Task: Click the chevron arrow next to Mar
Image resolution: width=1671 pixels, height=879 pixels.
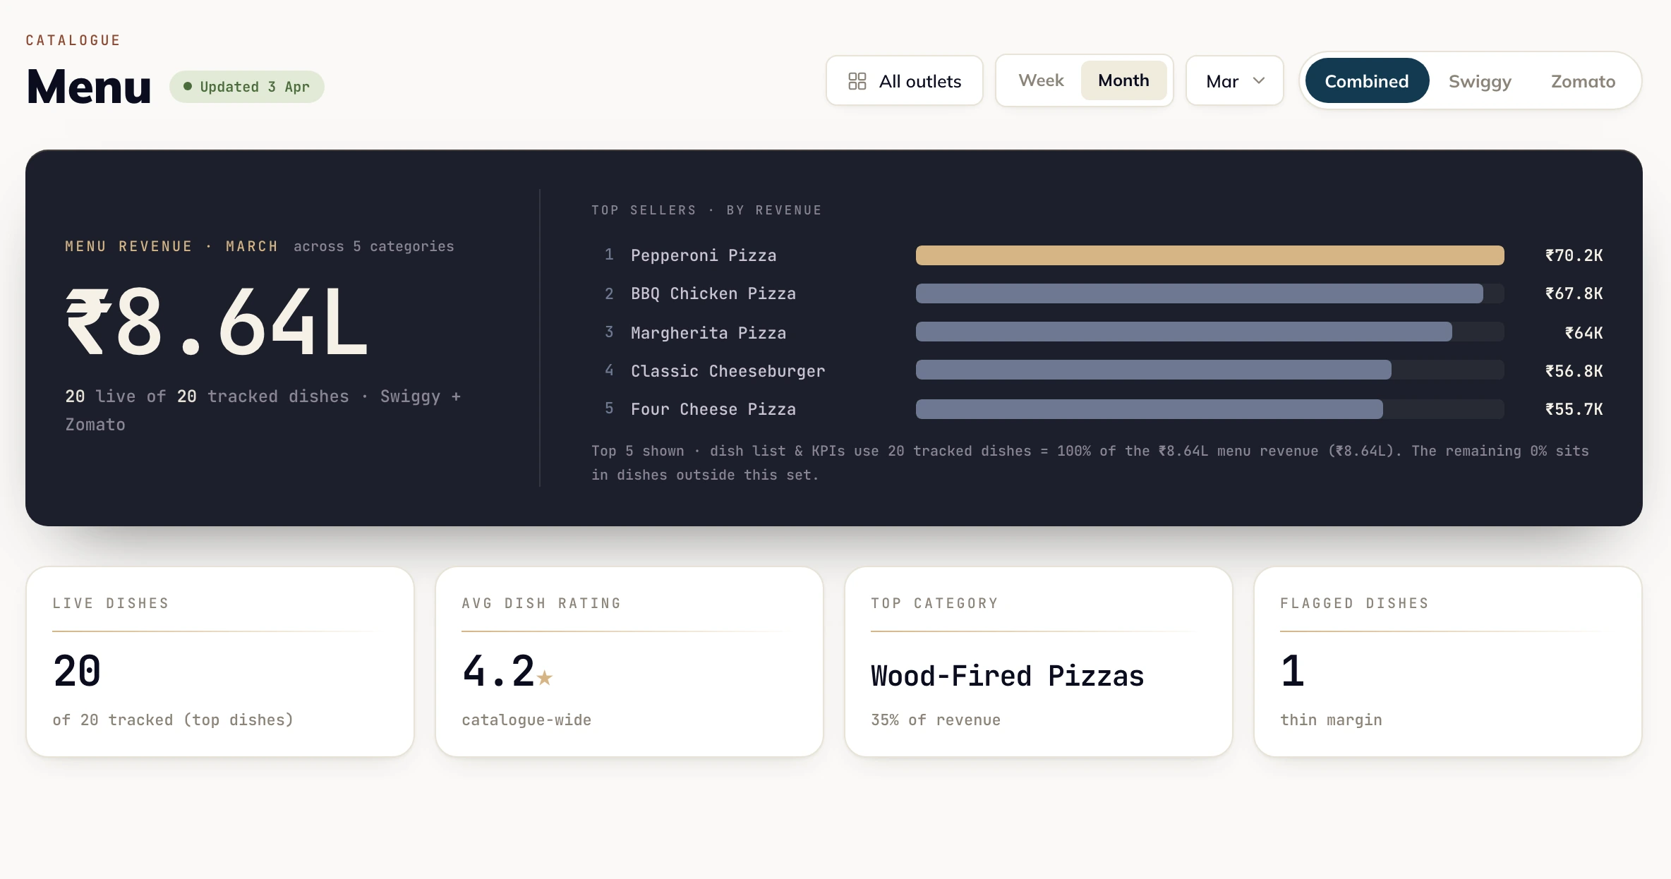Action: pos(1259,80)
